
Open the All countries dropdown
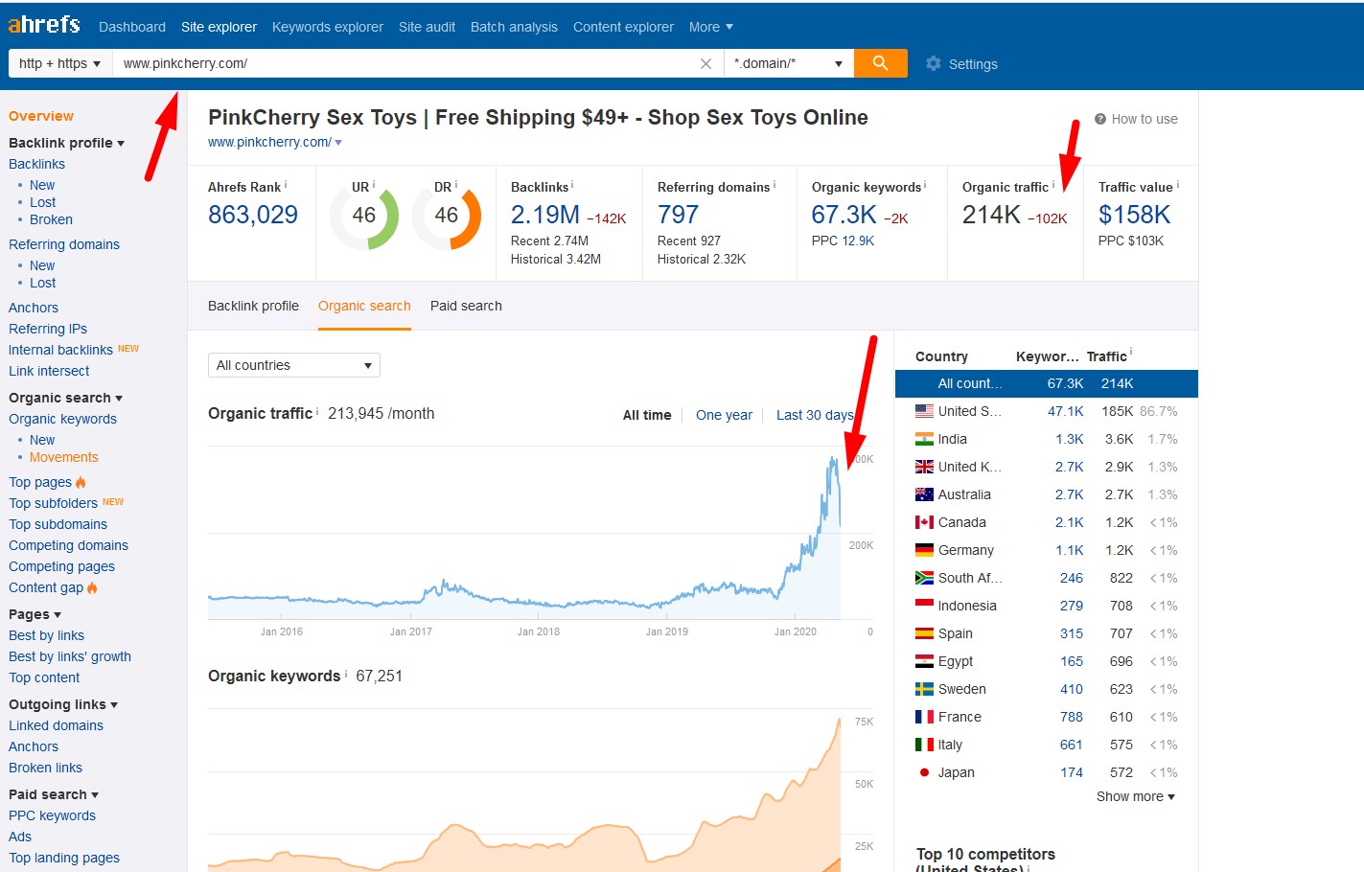tap(294, 365)
